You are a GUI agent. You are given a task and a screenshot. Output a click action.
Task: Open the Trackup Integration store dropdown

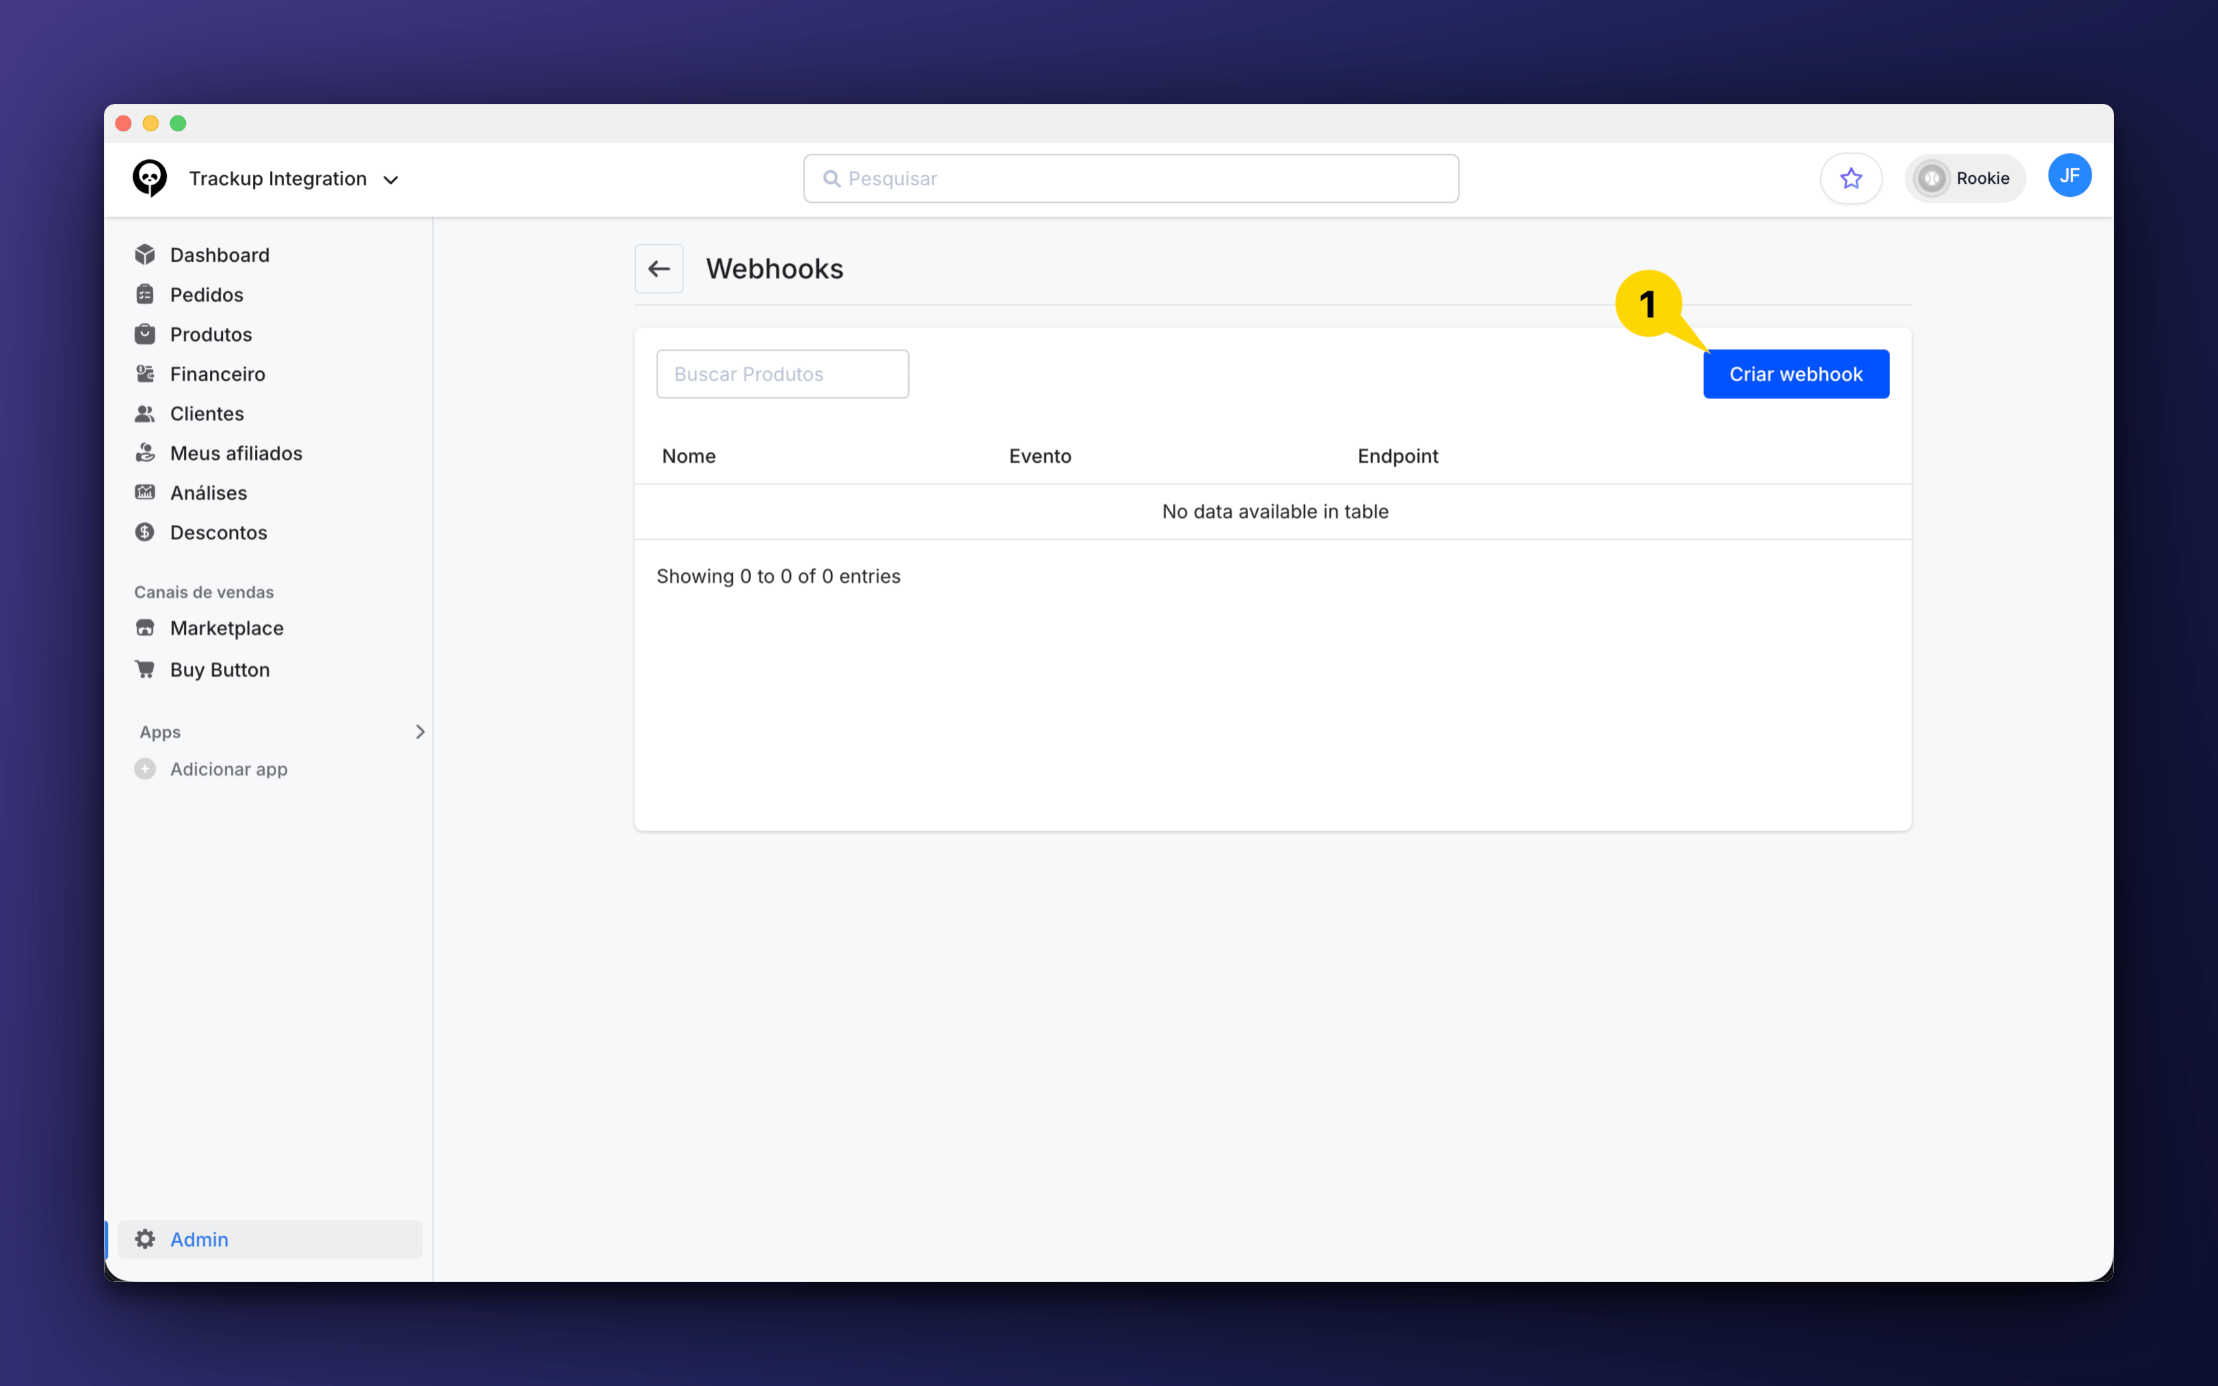[x=293, y=179]
